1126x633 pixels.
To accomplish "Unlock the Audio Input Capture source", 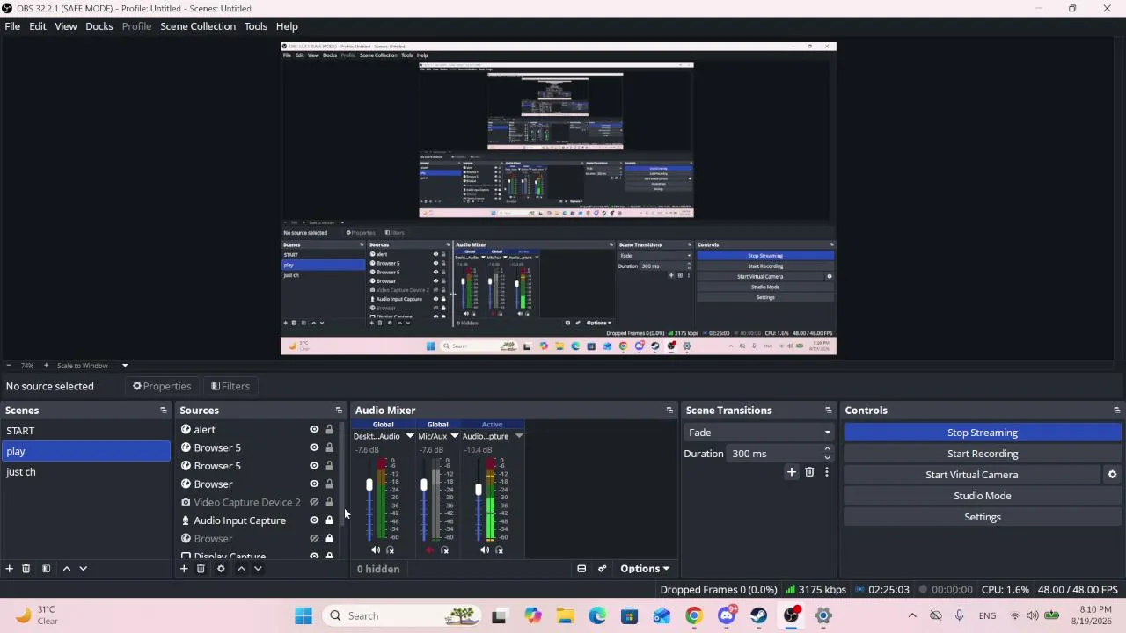I will (330, 520).
